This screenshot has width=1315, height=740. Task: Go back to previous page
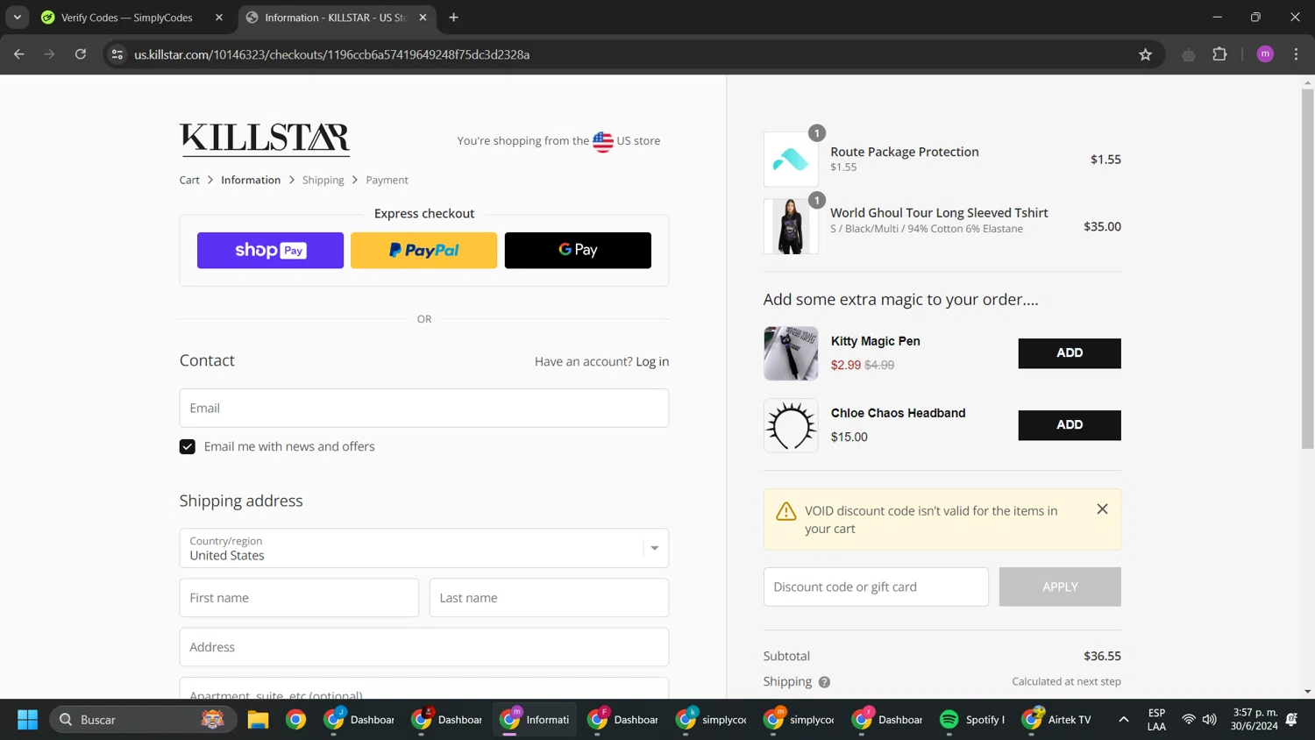19,54
